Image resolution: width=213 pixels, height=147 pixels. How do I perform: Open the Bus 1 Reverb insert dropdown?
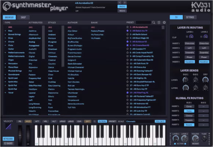[x=189, y=125]
